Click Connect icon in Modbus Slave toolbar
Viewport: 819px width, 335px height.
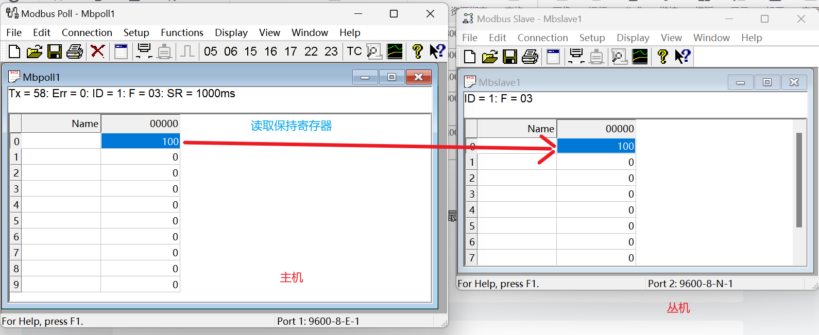[576, 57]
